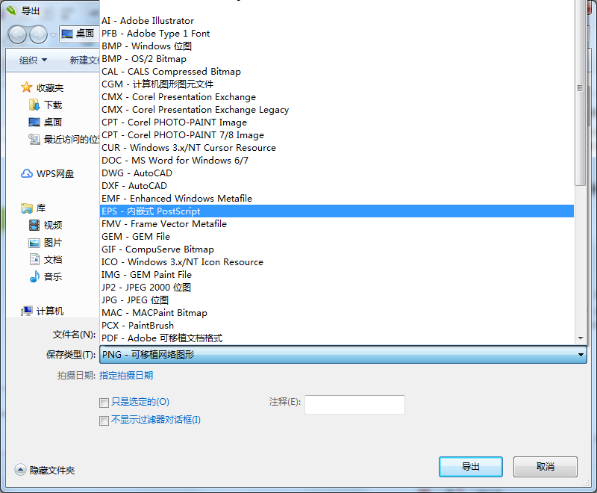
Task: Open 图片 library
Action: pos(46,243)
